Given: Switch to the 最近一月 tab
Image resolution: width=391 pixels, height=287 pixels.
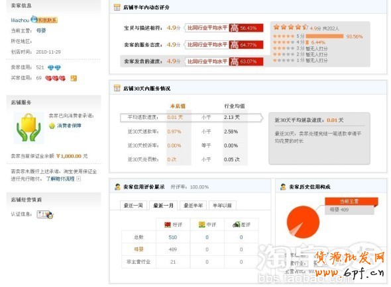Looking at the screenshot, I should [x=163, y=206].
